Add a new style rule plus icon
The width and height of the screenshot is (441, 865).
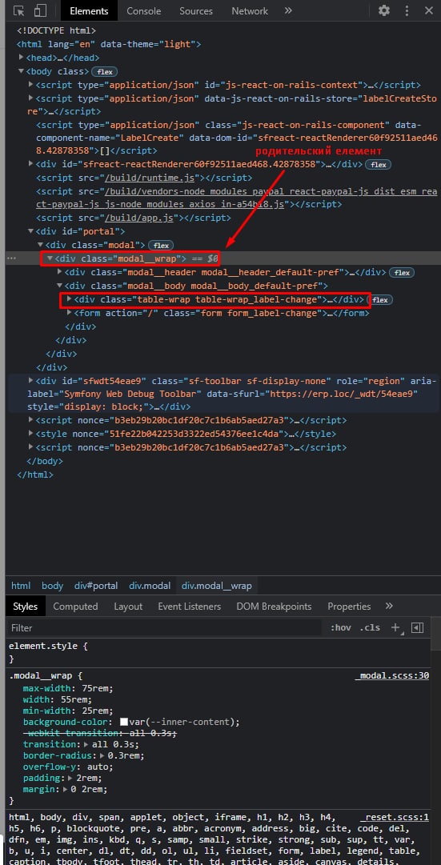[395, 628]
